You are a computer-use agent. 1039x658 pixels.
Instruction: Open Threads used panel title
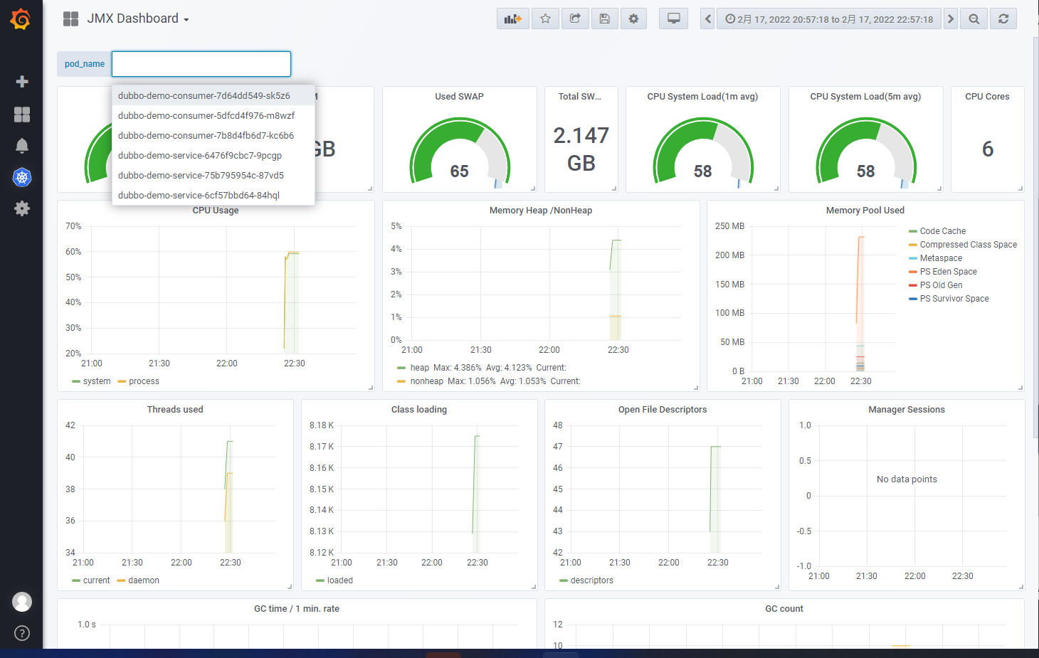[x=175, y=410]
